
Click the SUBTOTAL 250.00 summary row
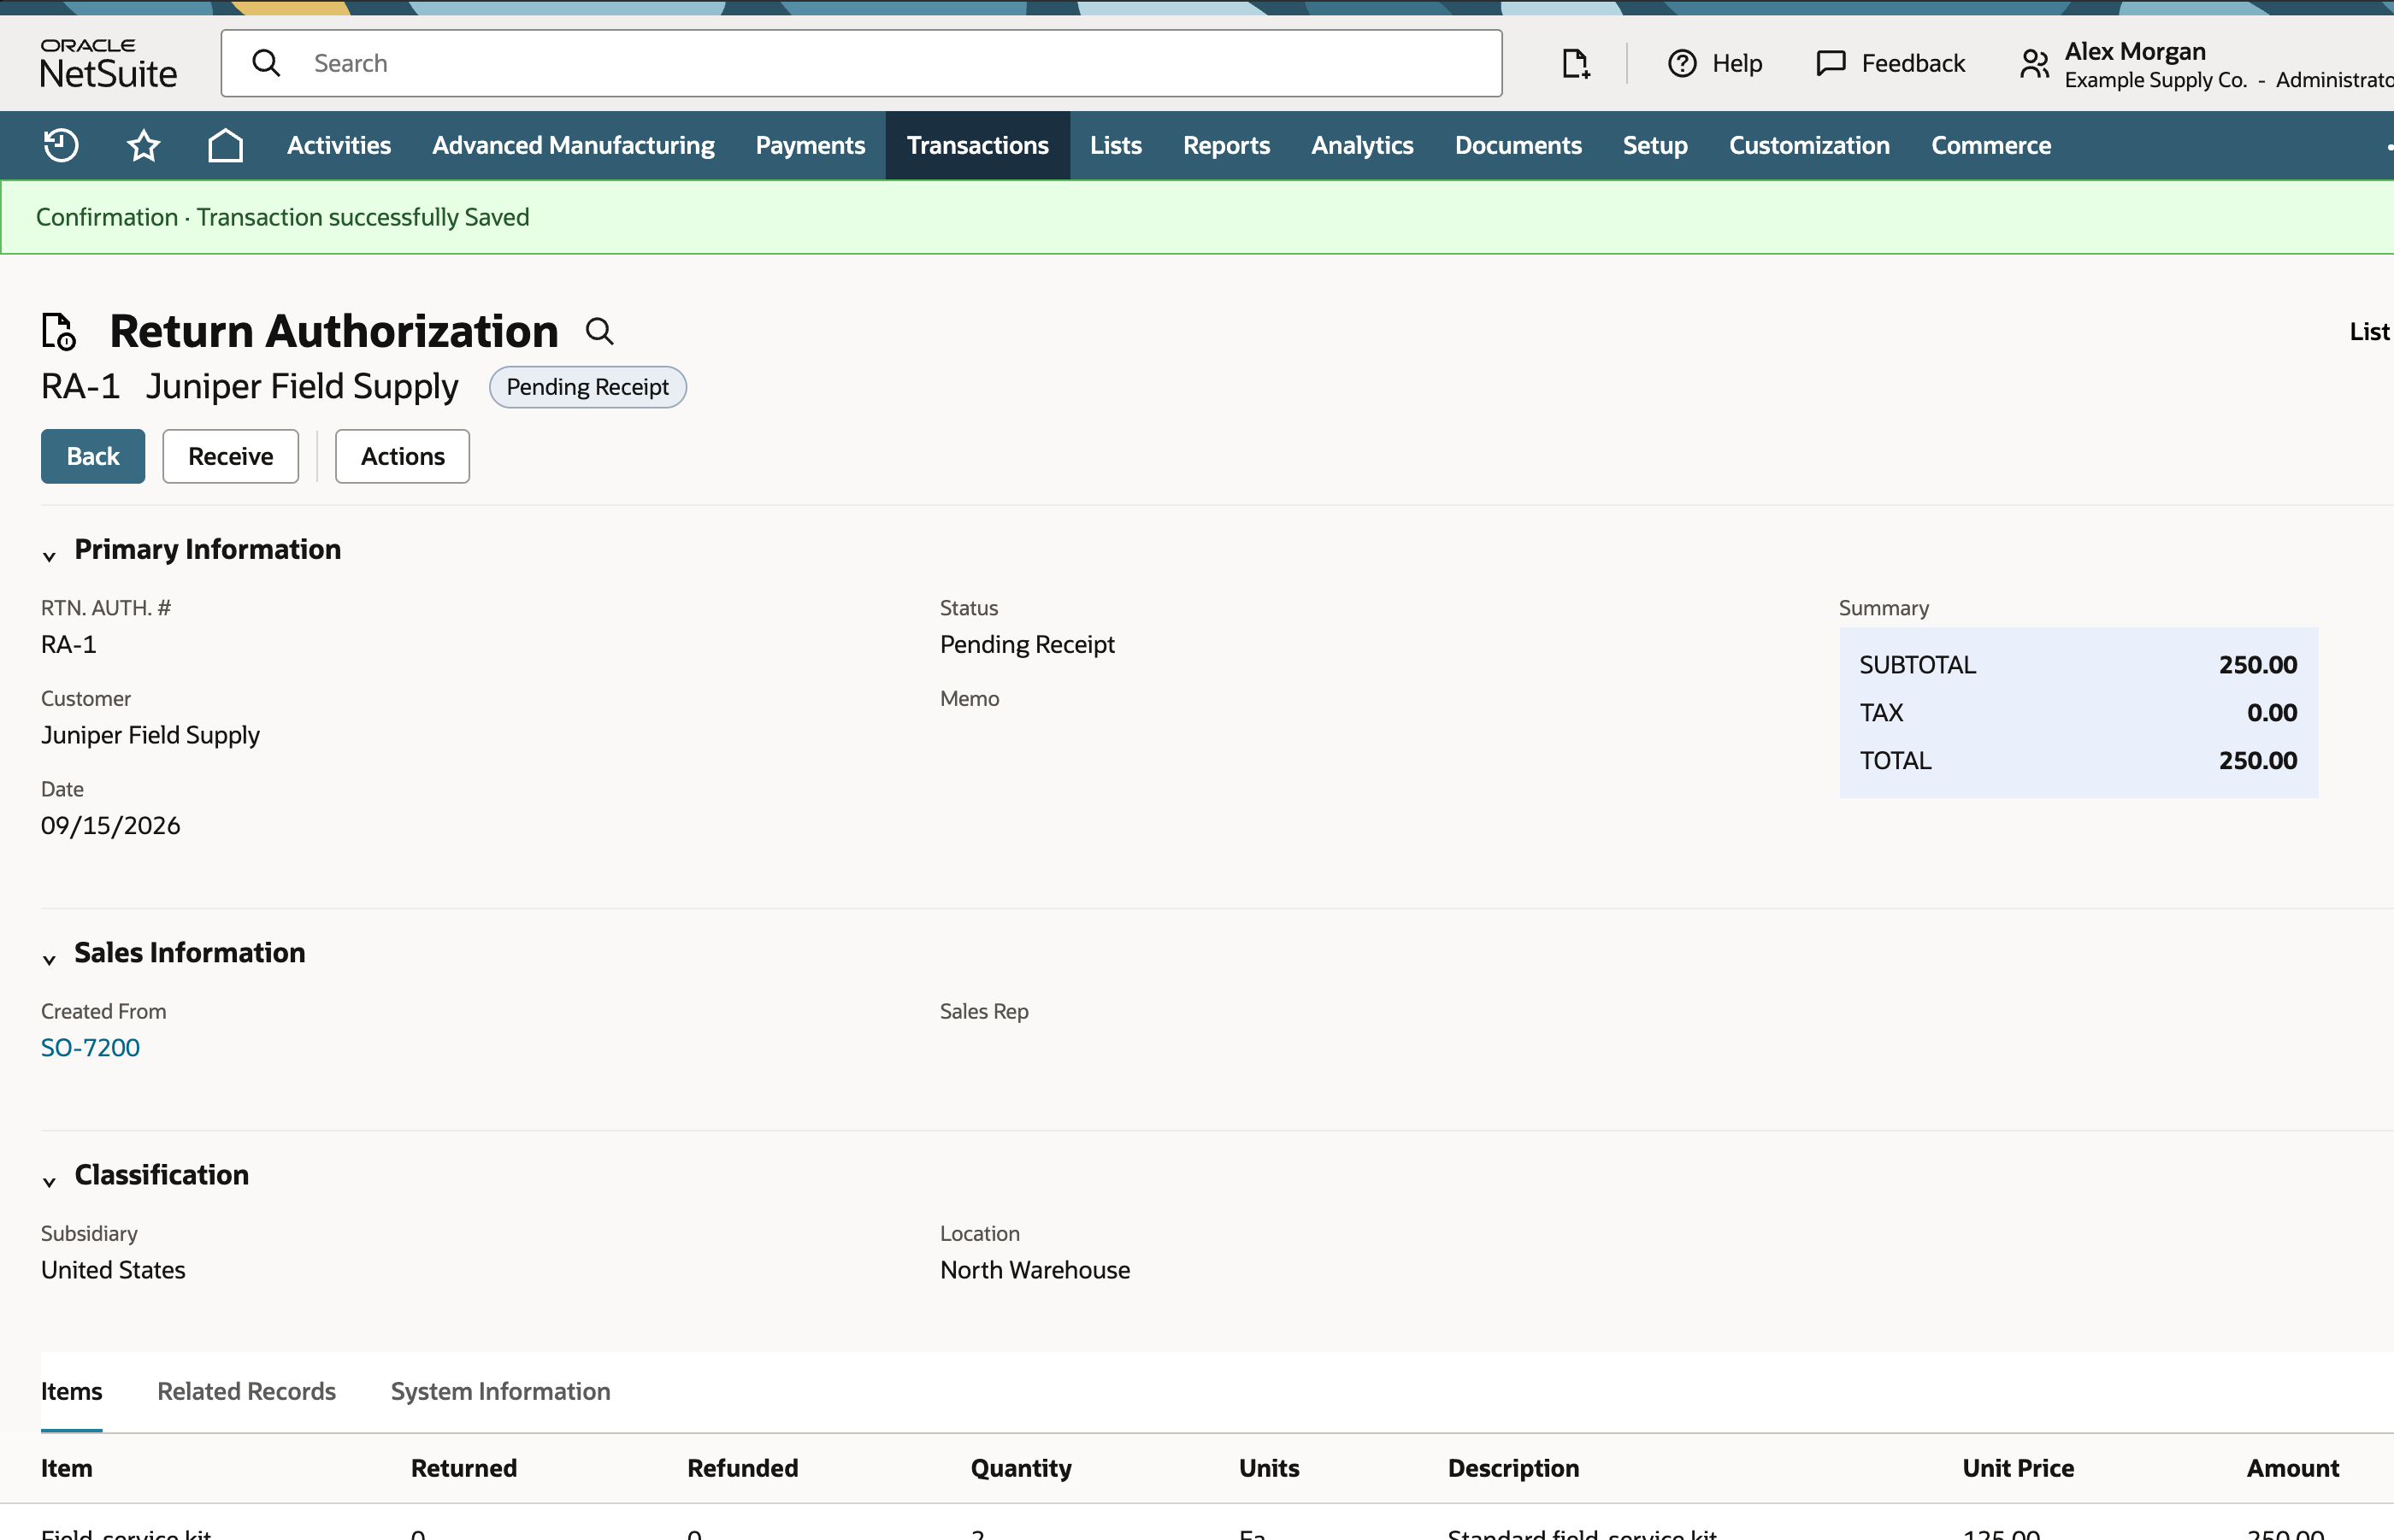(2078, 664)
